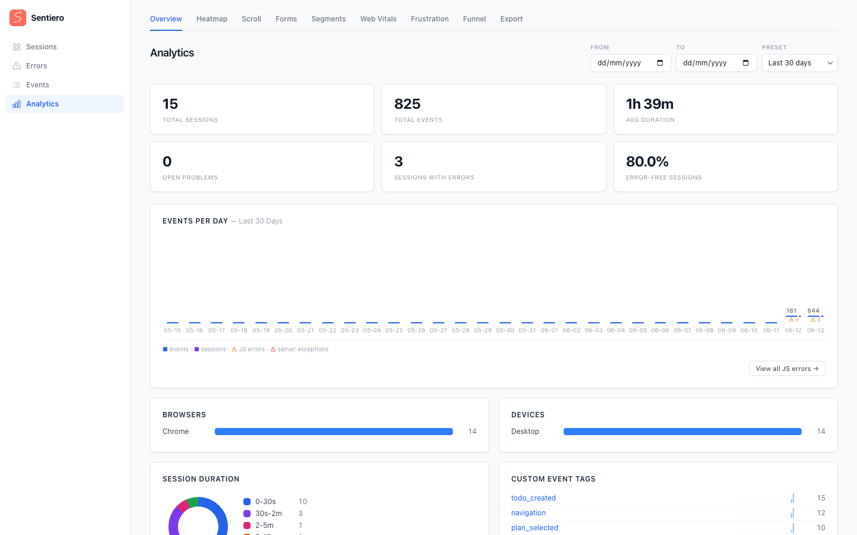The height and width of the screenshot is (535, 857).
Task: Open the todo_created event tag link
Action: 533,498
